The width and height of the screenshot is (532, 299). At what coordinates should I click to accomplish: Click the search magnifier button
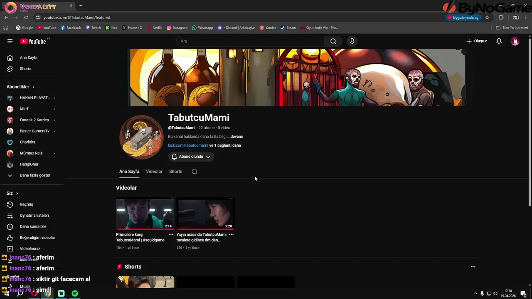tap(333, 41)
